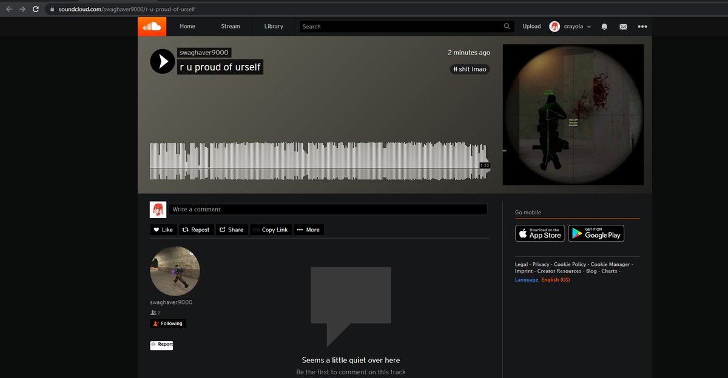Go back using the browser back arrow
Screen dimensions: 728x378
tap(8, 9)
